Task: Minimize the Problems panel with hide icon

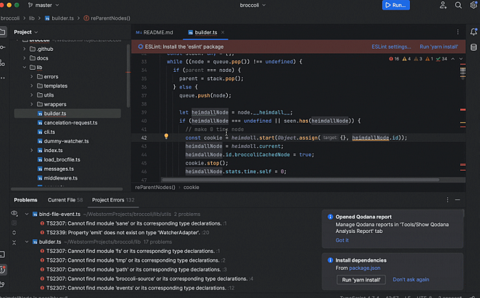Action: pos(457,200)
